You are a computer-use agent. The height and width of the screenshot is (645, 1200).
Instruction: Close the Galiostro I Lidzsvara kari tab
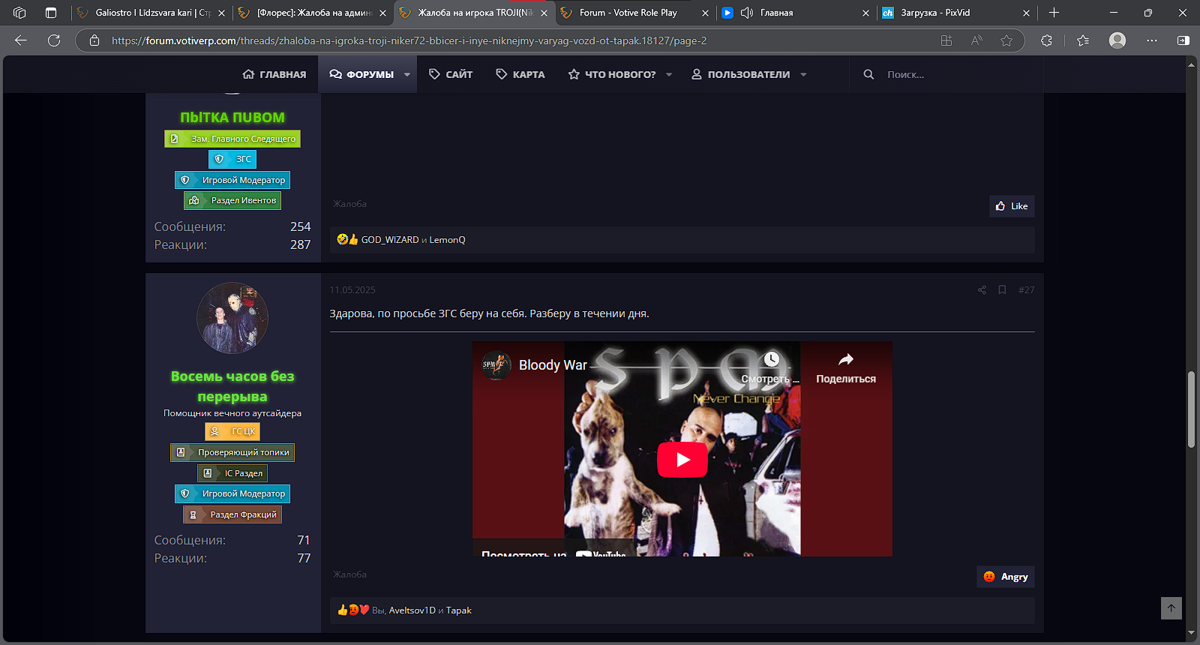(221, 13)
